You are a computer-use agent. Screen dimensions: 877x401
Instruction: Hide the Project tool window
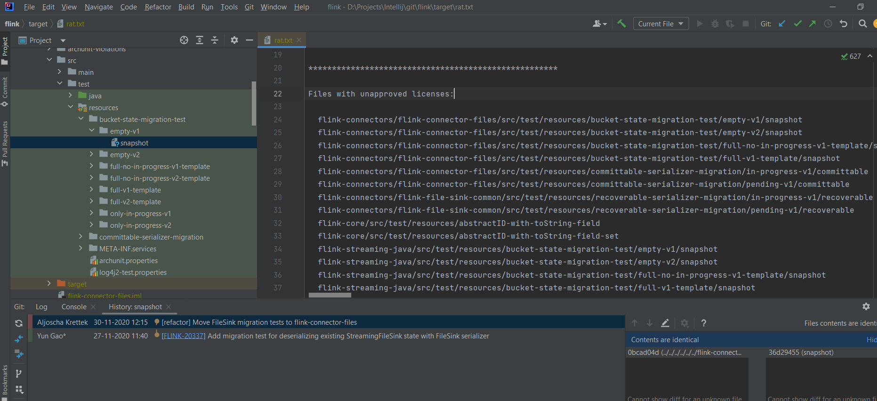pyautogui.click(x=249, y=40)
